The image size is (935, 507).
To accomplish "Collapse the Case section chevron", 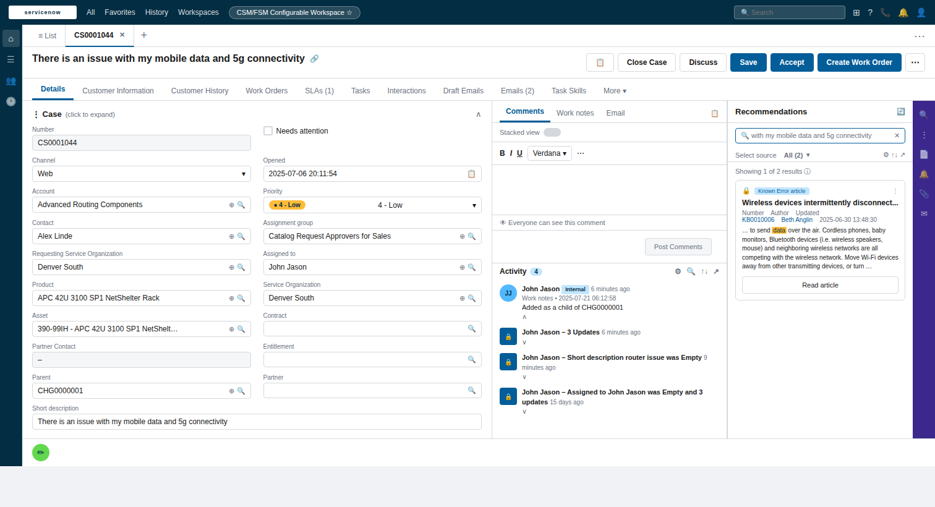I will [x=478, y=114].
